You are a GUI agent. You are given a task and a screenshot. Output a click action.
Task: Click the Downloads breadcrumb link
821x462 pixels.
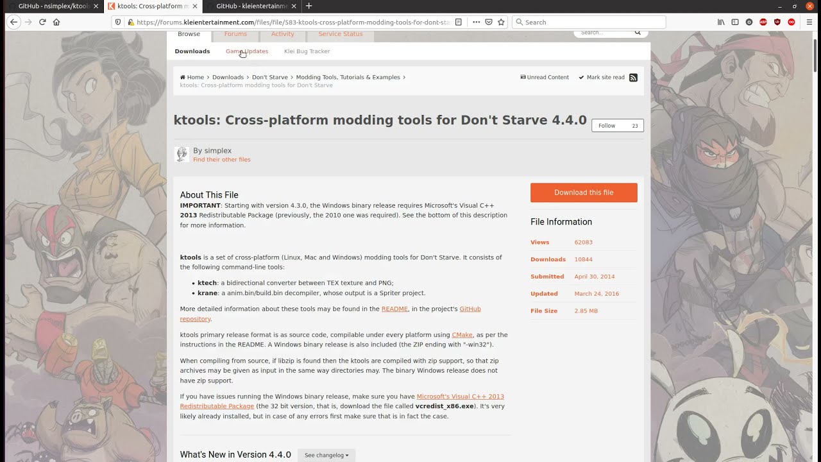coord(228,77)
